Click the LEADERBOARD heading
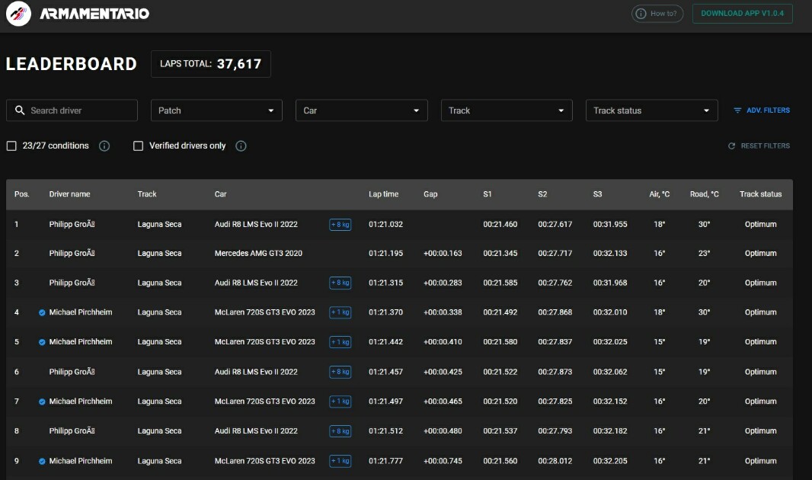The width and height of the screenshot is (812, 480). point(71,64)
